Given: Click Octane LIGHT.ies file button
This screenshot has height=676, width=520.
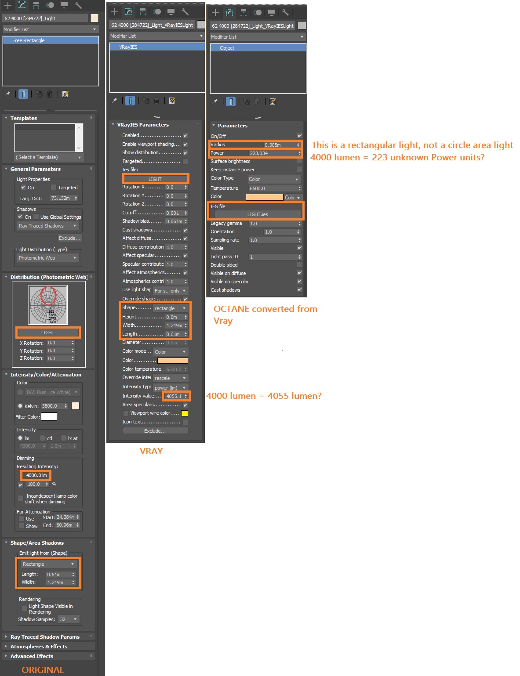Looking at the screenshot, I should point(258,214).
